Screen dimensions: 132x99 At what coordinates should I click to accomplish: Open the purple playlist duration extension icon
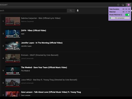point(128,5)
